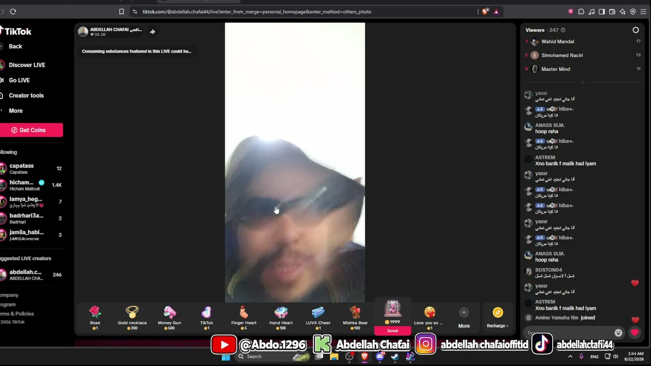This screenshot has width=651, height=366.
Task: Click the Get Coins button
Action: [x=32, y=130]
